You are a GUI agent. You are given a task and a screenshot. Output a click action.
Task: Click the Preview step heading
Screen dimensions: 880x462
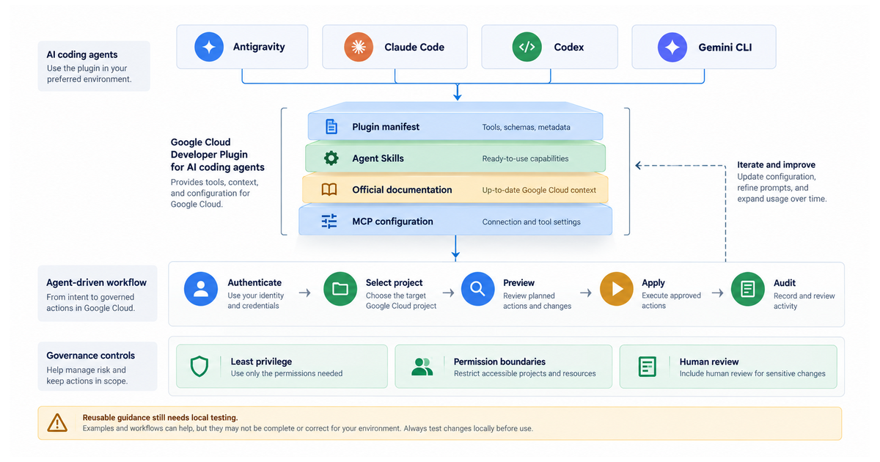click(x=518, y=282)
